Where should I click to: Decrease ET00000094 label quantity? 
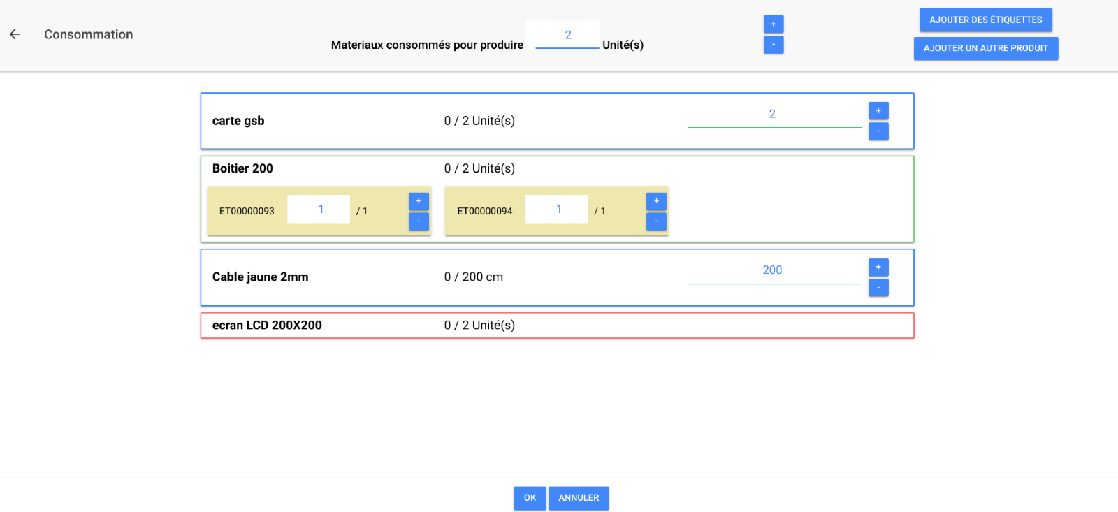click(656, 221)
